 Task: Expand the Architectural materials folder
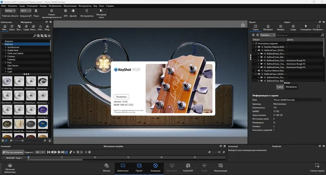[x=6, y=47]
